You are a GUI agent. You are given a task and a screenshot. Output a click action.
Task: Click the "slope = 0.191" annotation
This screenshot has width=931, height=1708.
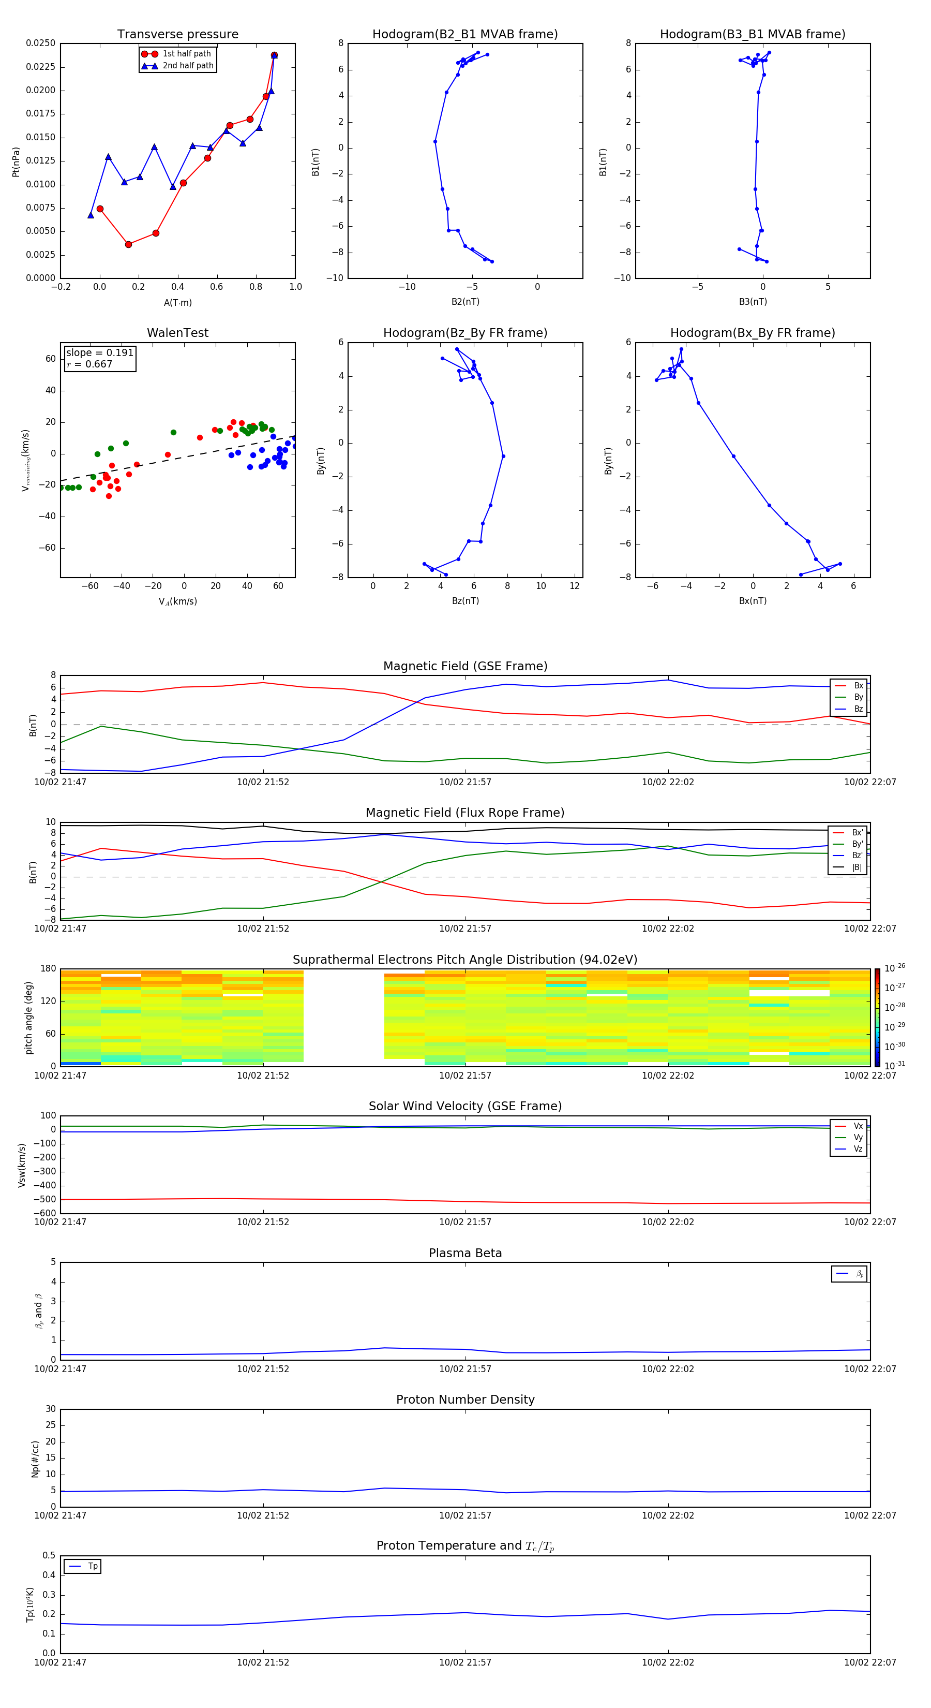click(x=99, y=353)
